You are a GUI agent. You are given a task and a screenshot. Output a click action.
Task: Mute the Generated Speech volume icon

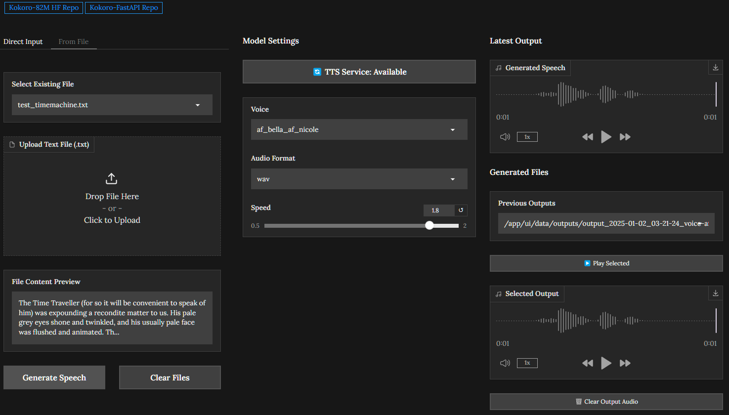coord(505,137)
